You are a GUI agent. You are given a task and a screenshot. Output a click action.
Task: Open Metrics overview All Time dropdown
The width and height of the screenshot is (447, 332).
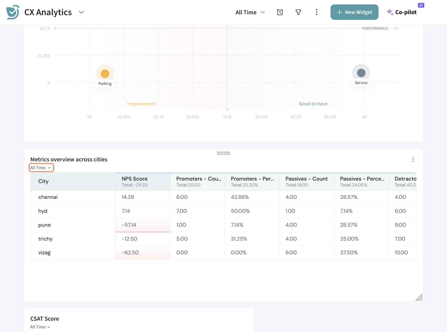41,168
